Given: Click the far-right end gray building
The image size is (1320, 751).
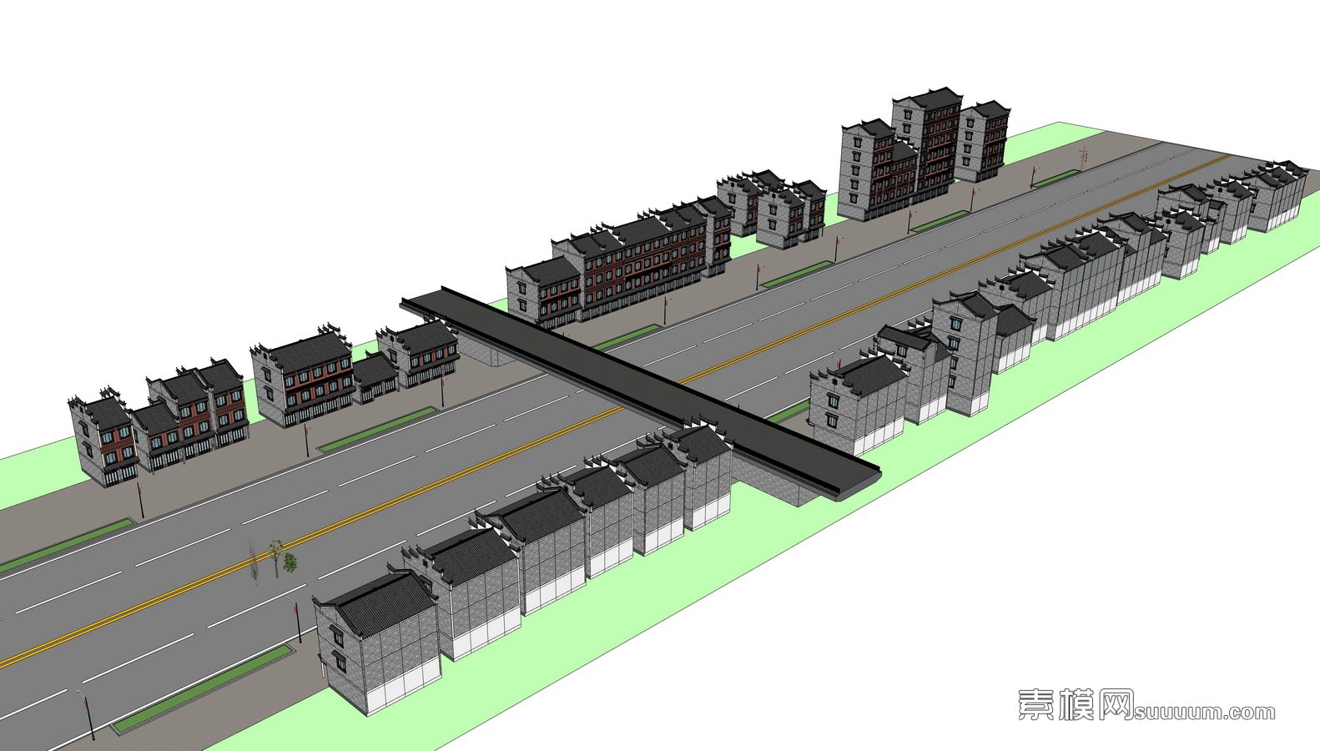Looking at the screenshot, I should (1277, 196).
